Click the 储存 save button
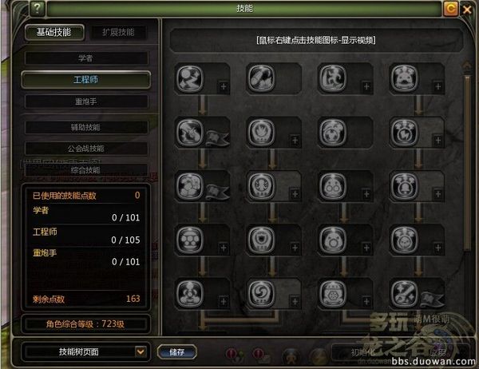This screenshot has width=479, height=369. (x=177, y=352)
